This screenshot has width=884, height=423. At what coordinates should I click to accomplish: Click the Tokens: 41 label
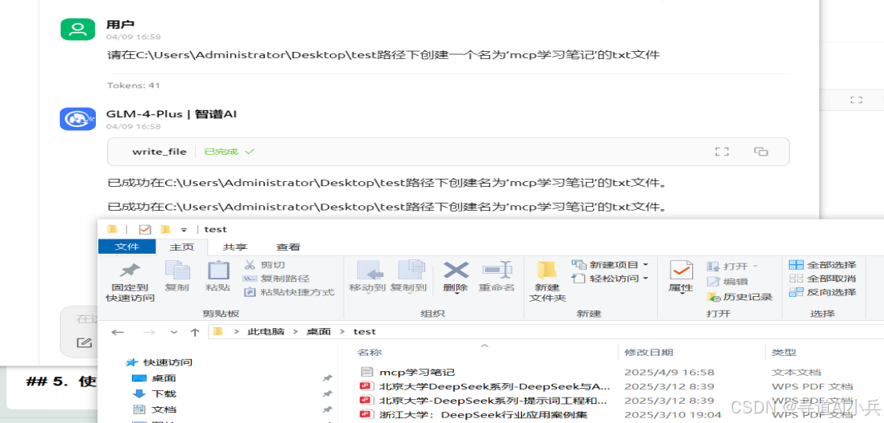click(133, 85)
